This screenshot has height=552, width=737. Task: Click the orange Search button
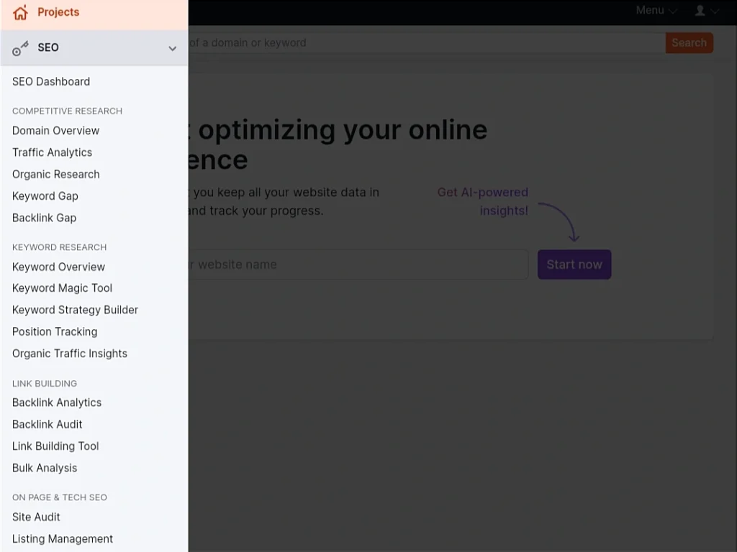tap(689, 42)
